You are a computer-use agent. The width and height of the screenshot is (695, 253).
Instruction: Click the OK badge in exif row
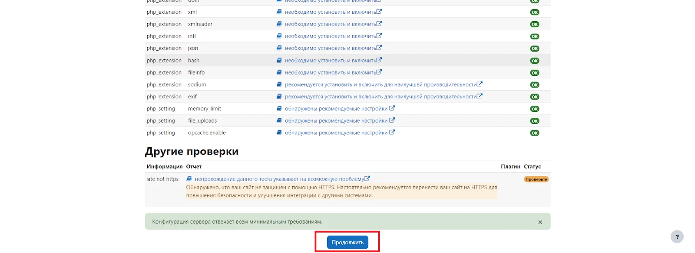pyautogui.click(x=535, y=97)
